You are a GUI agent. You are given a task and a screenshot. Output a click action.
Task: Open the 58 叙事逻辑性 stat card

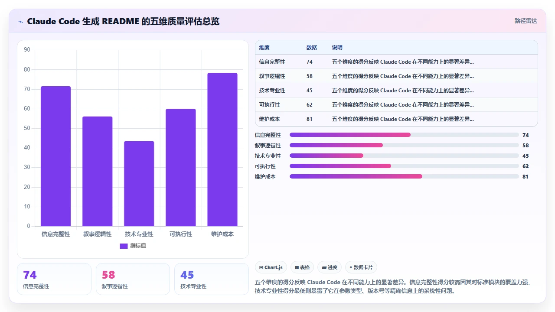(133, 279)
